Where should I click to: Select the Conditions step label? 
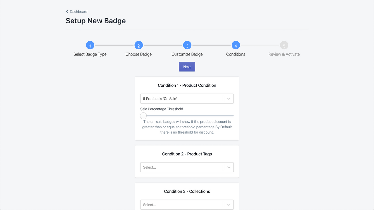click(236, 54)
